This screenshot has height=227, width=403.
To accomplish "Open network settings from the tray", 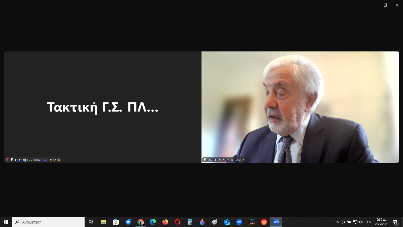I will (355, 222).
